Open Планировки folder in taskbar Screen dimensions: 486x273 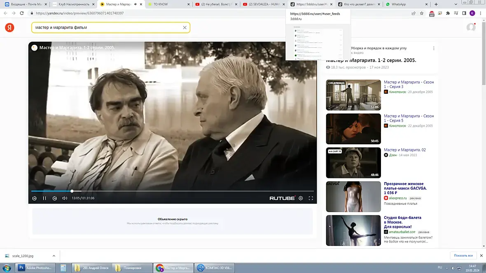132,268
